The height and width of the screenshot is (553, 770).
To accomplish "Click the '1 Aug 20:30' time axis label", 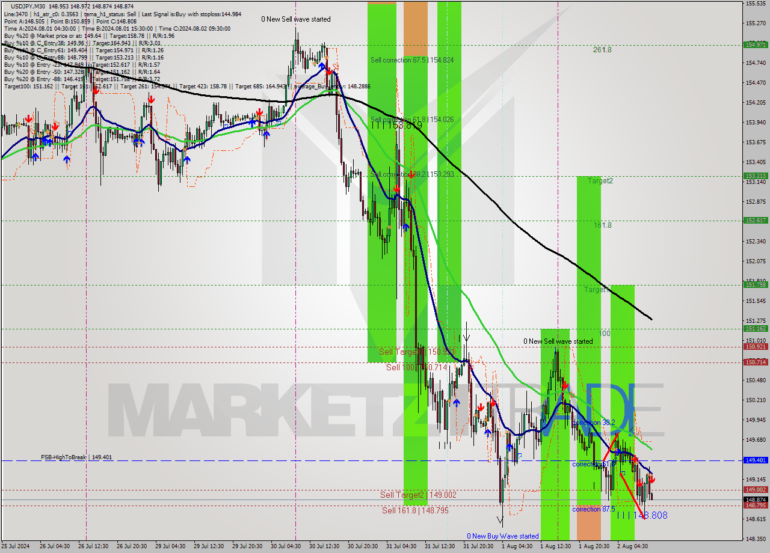I will click(594, 547).
